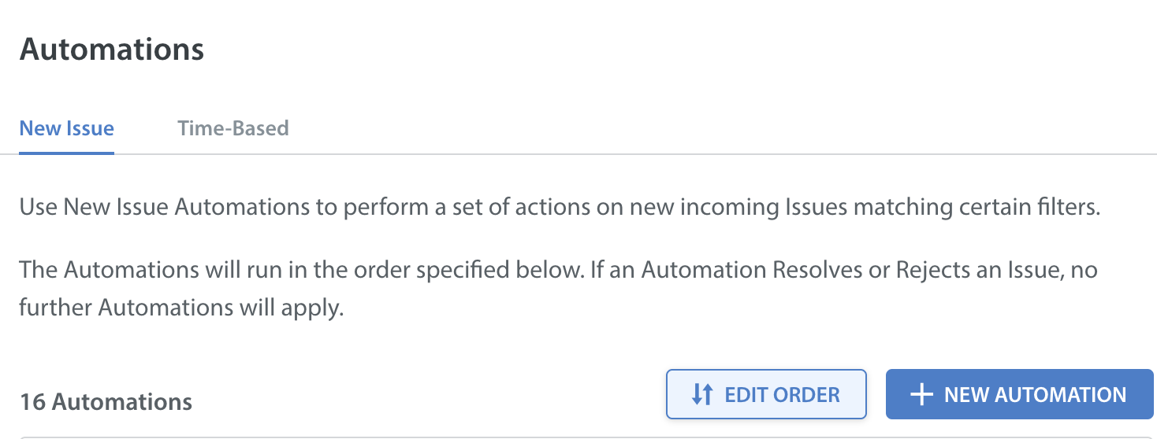Switch to the Time-Based tab
Viewport: 1157px width, 439px height.
pos(233,128)
